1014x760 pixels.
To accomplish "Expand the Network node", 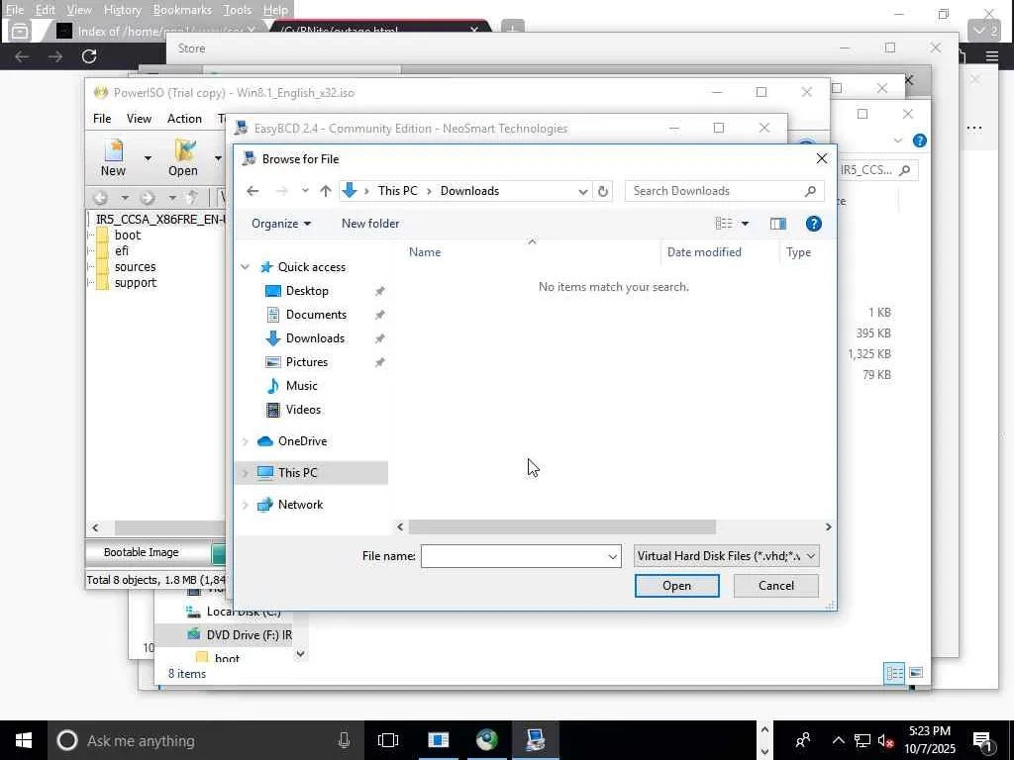I will (246, 505).
